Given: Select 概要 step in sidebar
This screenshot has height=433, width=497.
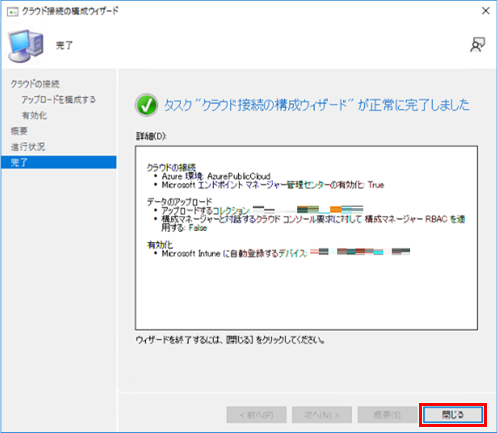Looking at the screenshot, I should 19,131.
